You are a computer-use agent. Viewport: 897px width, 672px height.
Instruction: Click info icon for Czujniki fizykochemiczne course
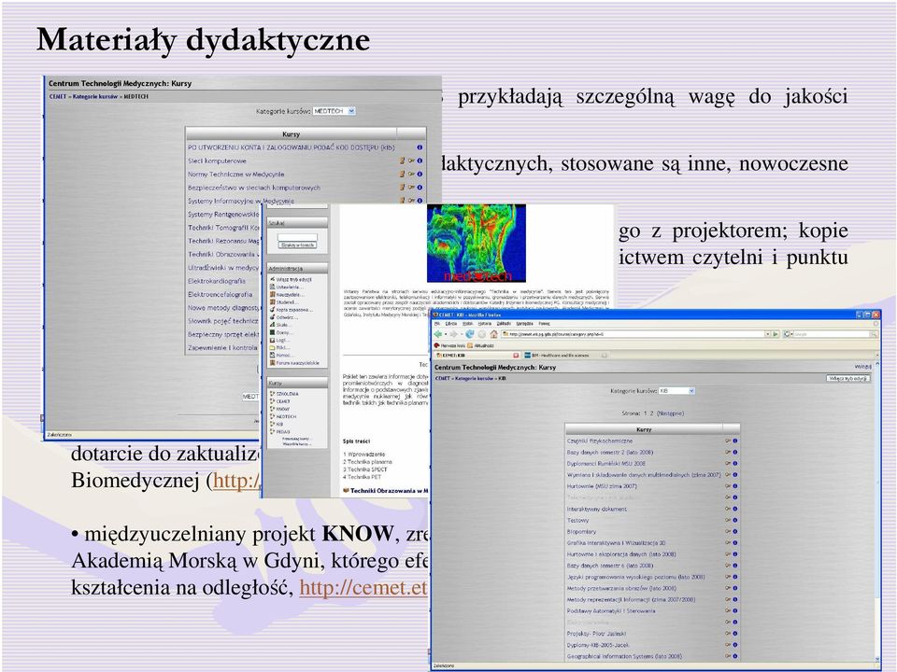pos(735,441)
